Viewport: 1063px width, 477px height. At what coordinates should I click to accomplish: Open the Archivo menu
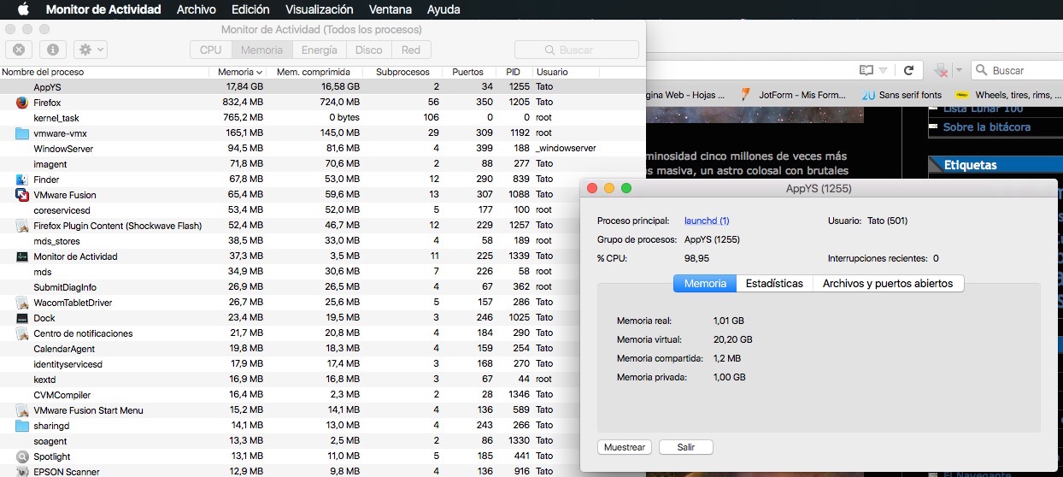click(x=197, y=9)
